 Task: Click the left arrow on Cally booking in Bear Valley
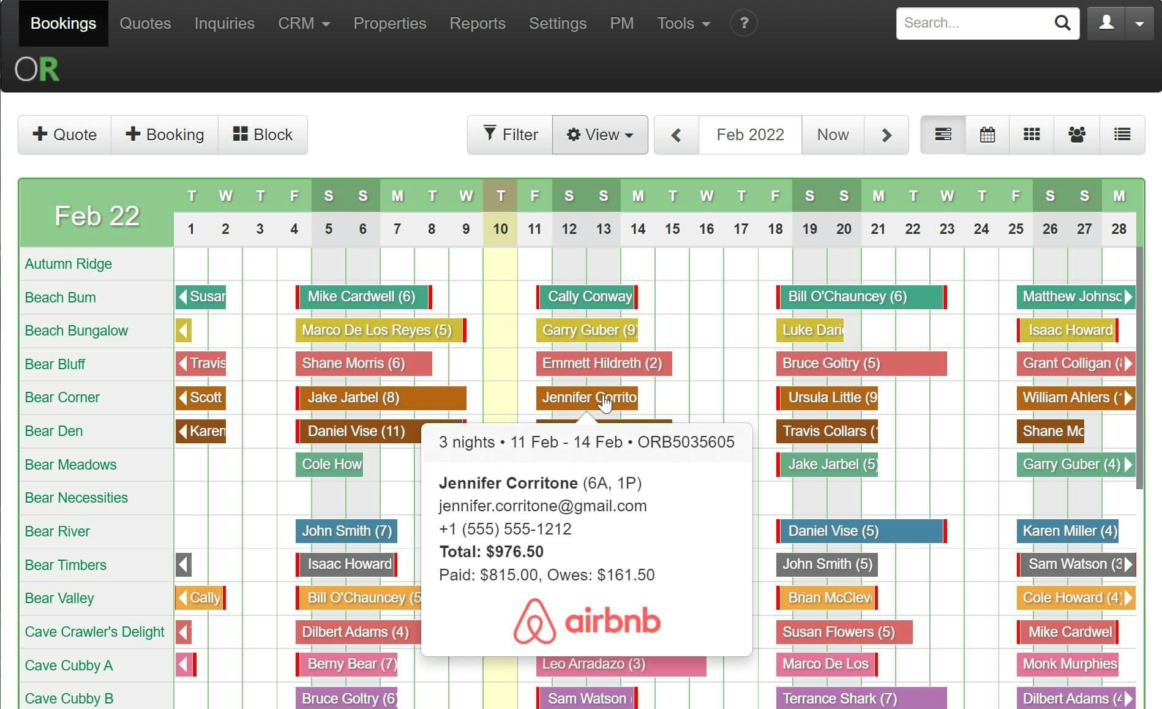tap(182, 598)
